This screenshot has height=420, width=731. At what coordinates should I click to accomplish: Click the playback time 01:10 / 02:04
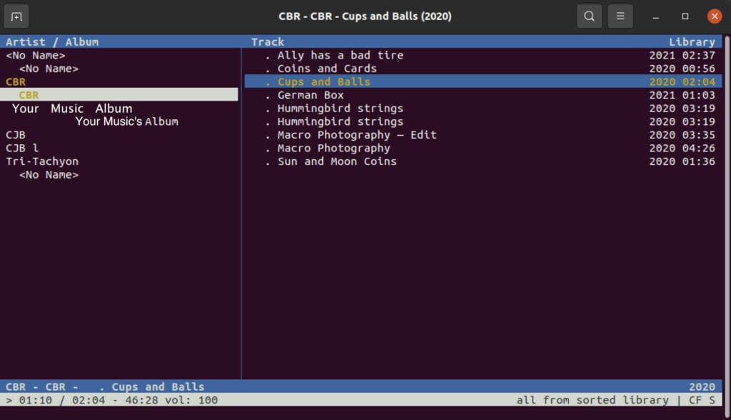pyautogui.click(x=62, y=400)
